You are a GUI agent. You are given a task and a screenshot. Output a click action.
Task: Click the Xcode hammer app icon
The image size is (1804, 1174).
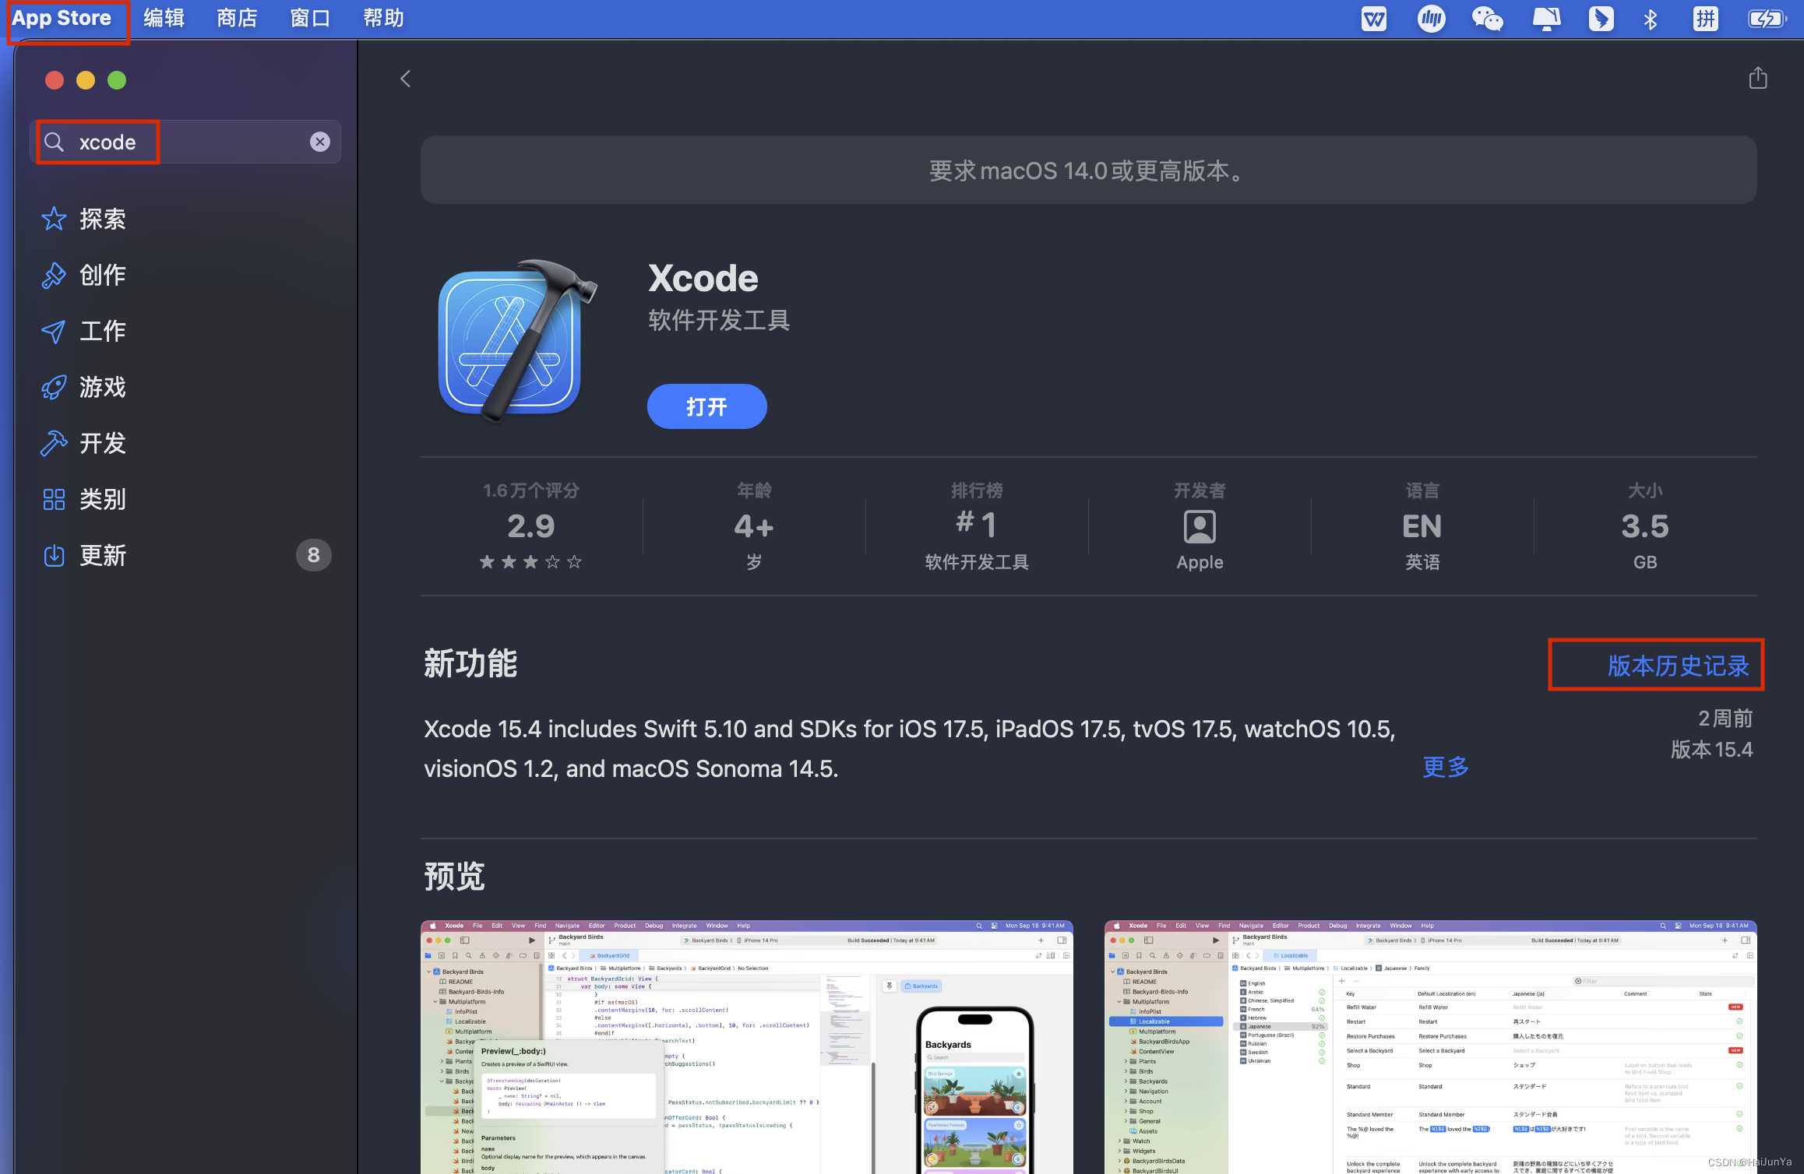[x=518, y=341]
